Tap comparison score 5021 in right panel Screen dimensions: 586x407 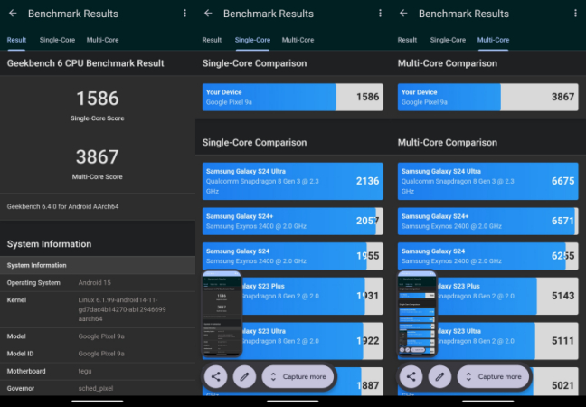(562, 385)
